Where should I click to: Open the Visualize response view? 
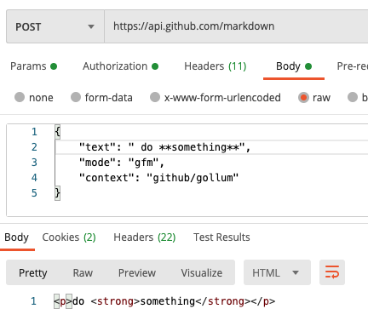(202, 273)
